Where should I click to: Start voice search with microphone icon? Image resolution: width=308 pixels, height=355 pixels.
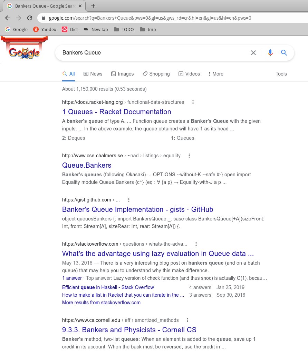(270, 53)
